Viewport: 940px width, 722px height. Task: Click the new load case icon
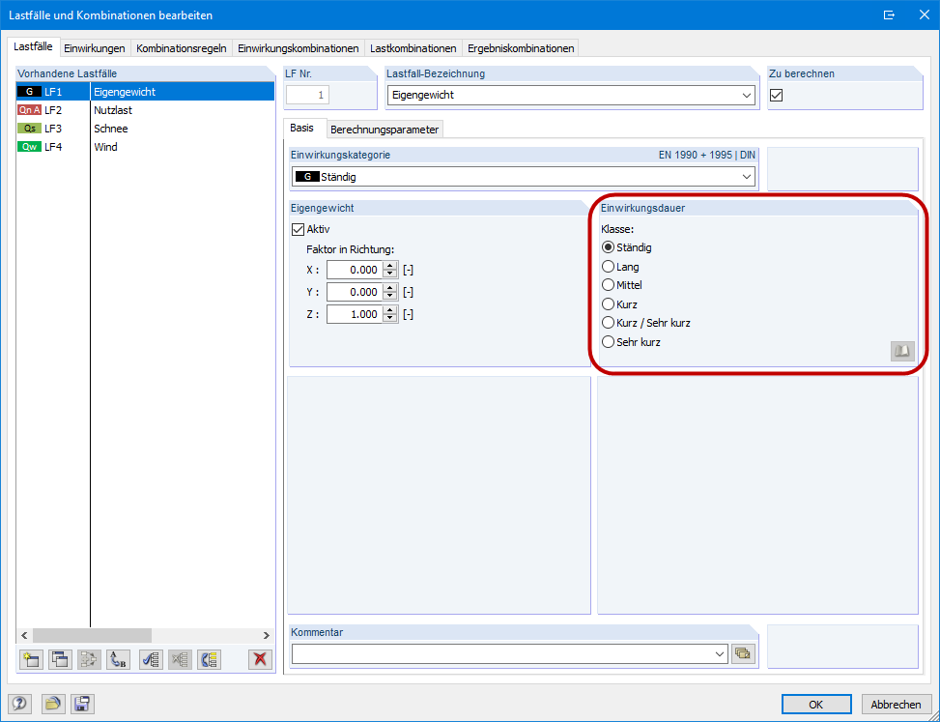pyautogui.click(x=30, y=659)
